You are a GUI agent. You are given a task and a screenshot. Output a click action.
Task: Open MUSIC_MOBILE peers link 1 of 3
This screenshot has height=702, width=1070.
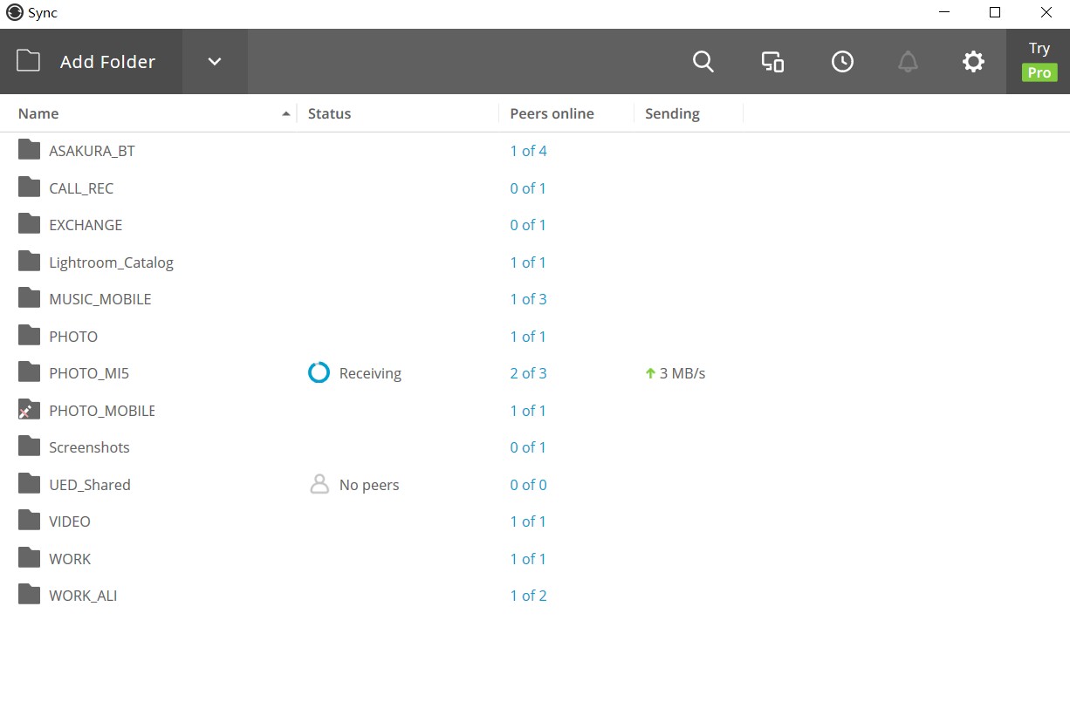[x=529, y=299]
